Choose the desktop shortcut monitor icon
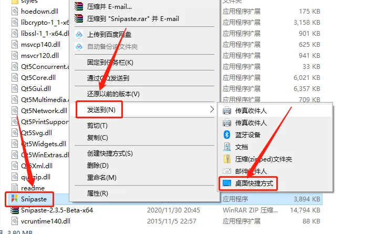Screen dimensions: 385x234 point(226,183)
